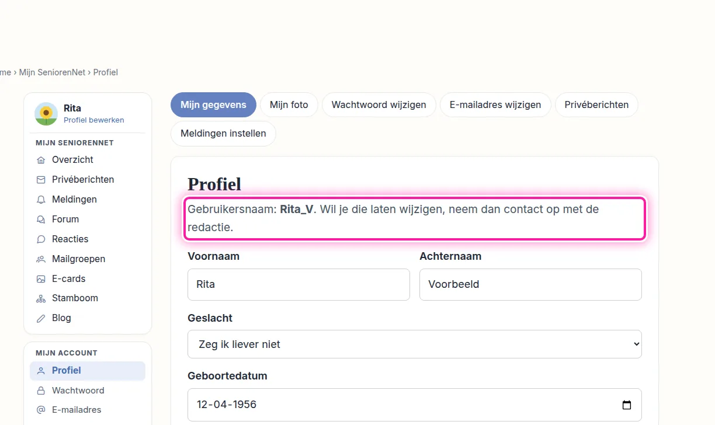Viewport: 715px width, 425px height.
Task: Open the E-mailadres wijzigen tab
Action: (x=495, y=105)
